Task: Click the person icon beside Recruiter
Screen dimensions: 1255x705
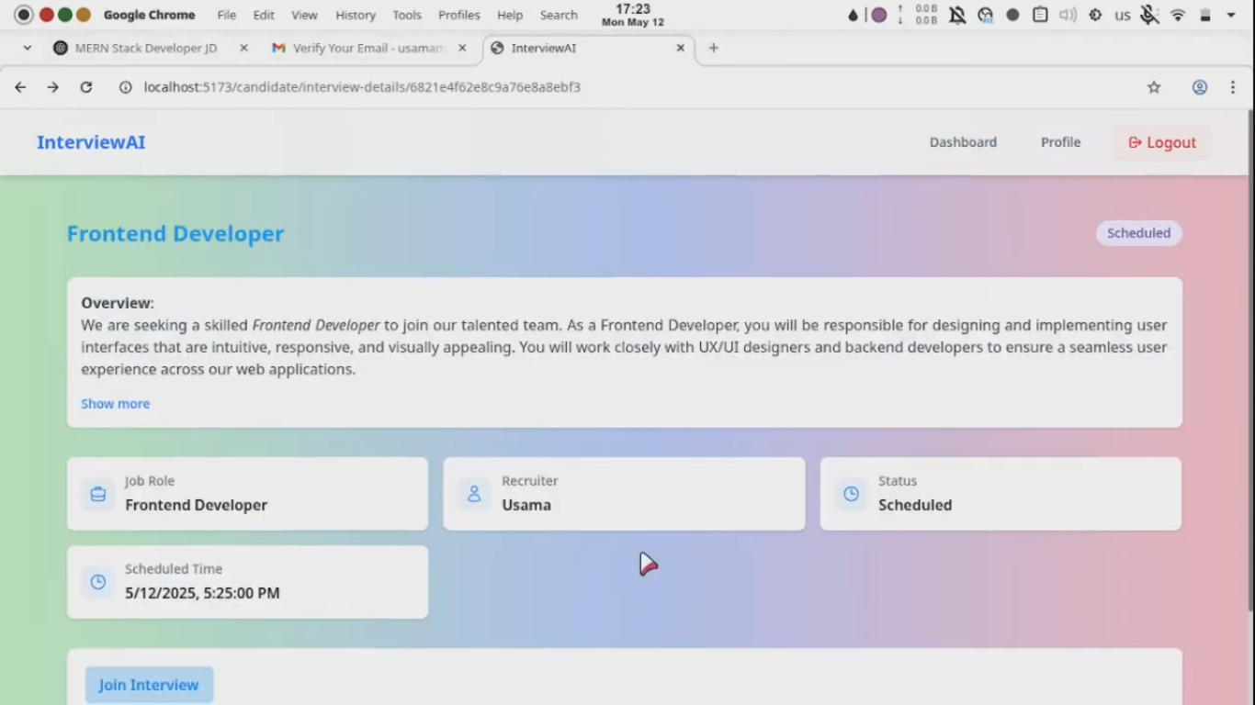Action: tap(474, 494)
